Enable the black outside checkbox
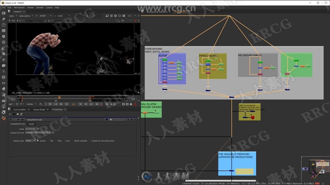 72,141
